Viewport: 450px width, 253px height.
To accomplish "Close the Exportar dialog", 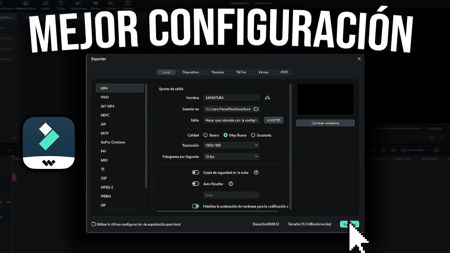I will [359, 59].
